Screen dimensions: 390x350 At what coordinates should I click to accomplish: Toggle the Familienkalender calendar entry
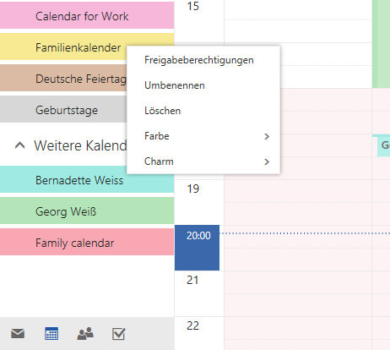[x=63, y=46]
